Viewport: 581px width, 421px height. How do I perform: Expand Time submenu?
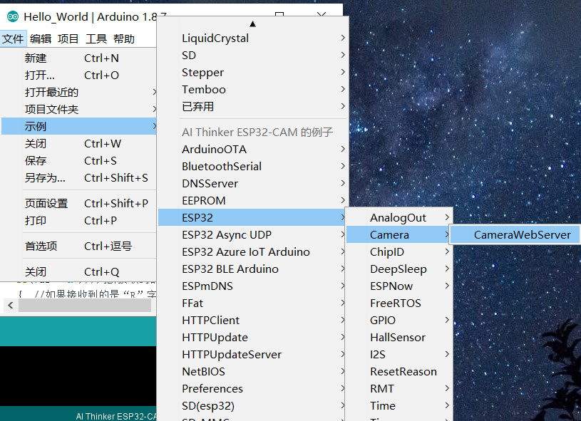tap(399, 405)
